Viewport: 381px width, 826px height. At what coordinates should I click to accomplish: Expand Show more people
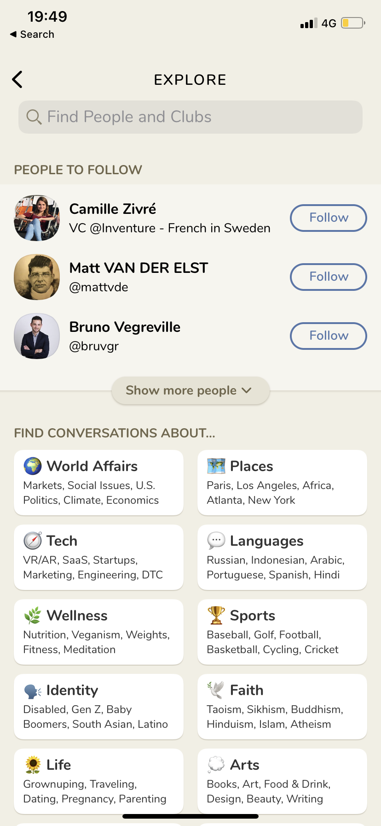click(x=190, y=390)
